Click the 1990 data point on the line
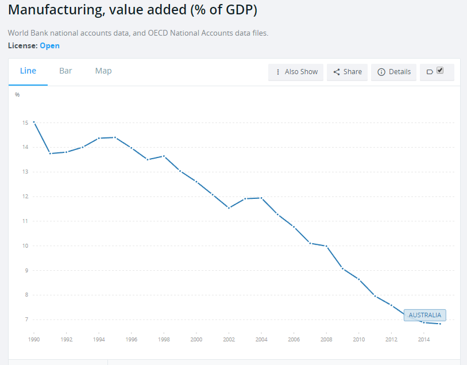The height and width of the screenshot is (365, 467). [34, 122]
